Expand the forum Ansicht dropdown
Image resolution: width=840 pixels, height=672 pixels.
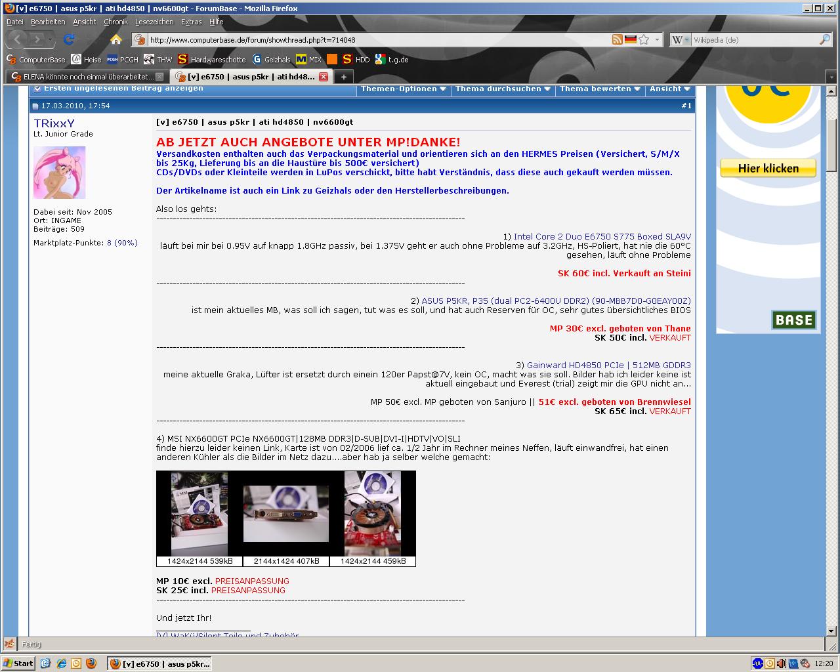coord(669,89)
